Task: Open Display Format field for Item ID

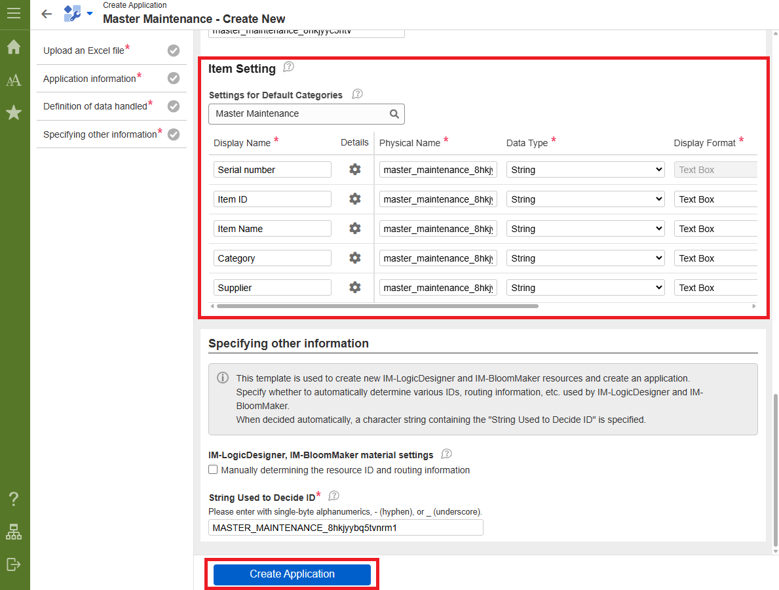Action: (716, 199)
